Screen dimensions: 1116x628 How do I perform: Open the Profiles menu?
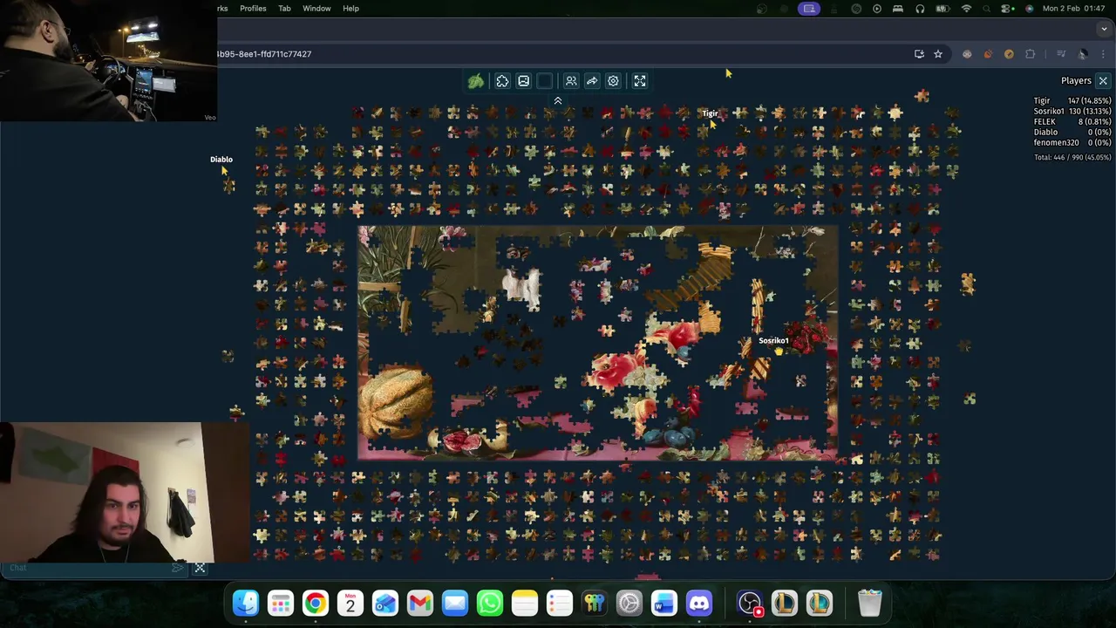click(253, 8)
